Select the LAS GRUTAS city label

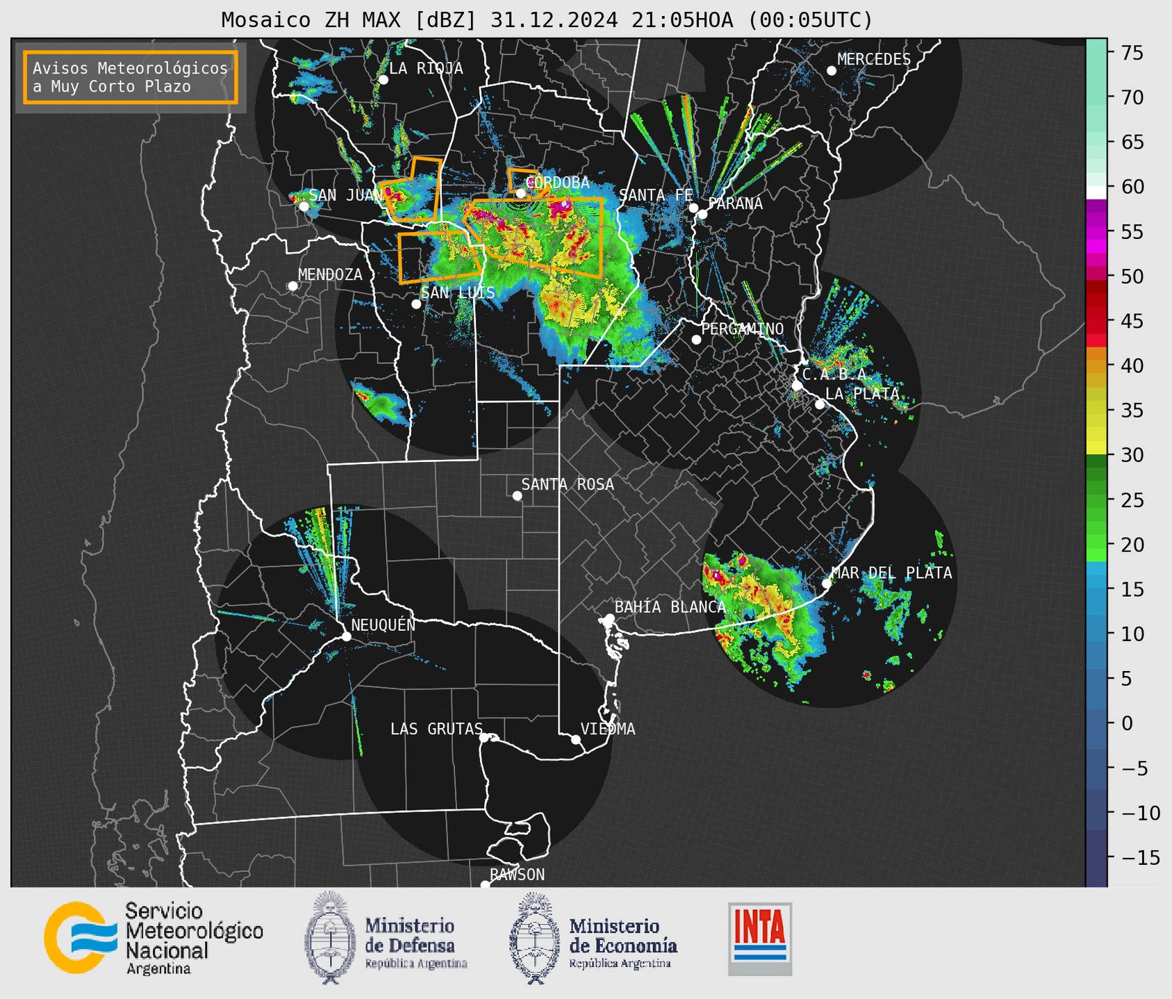436,729
